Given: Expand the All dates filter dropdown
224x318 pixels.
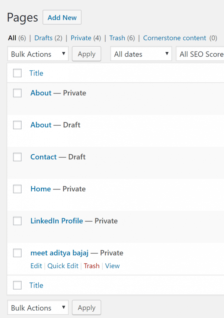Looking at the screenshot, I should (141, 54).
